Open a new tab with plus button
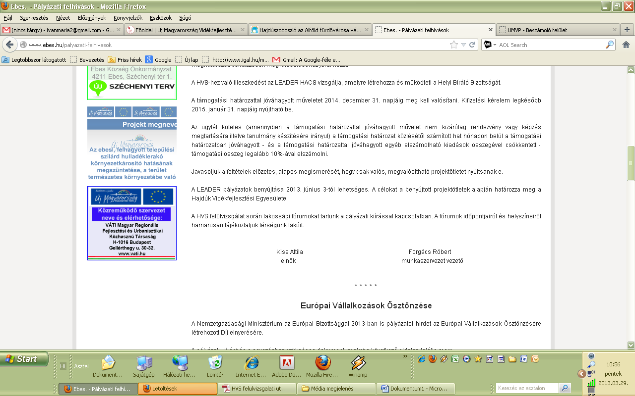This screenshot has height=396, width=635. tap(627, 30)
